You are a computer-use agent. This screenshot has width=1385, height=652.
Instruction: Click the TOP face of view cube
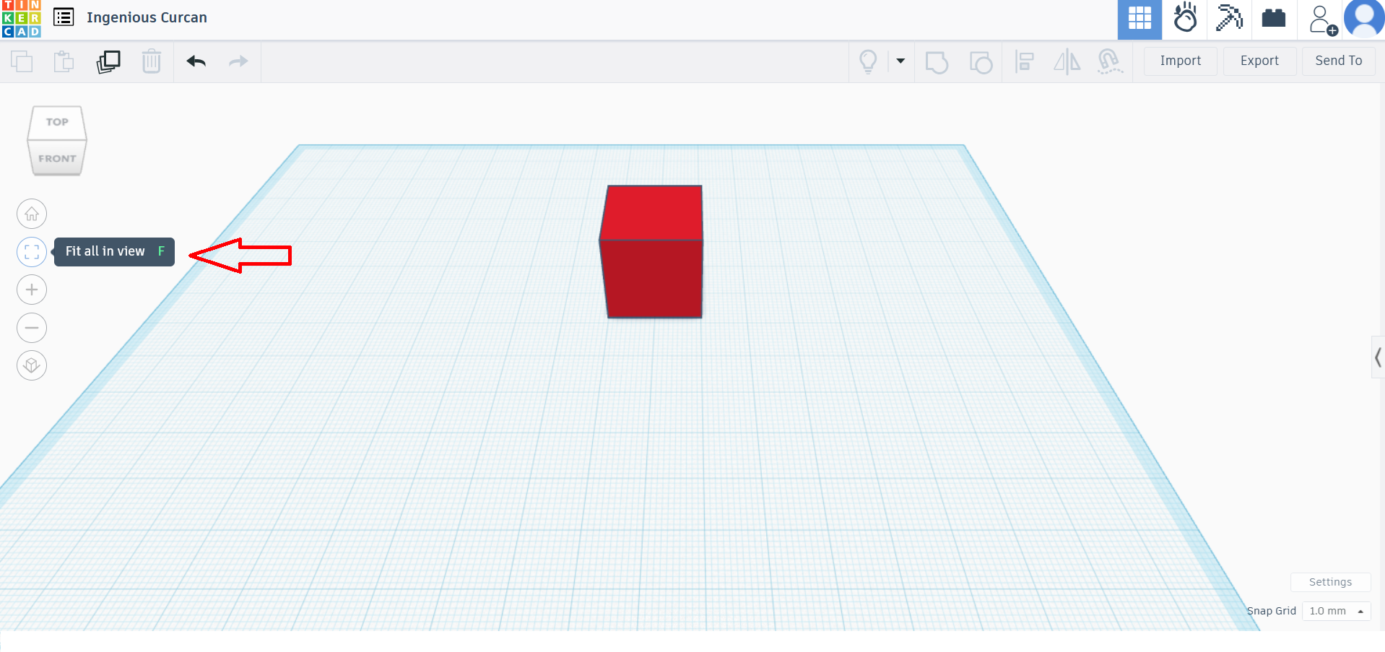coord(57,122)
